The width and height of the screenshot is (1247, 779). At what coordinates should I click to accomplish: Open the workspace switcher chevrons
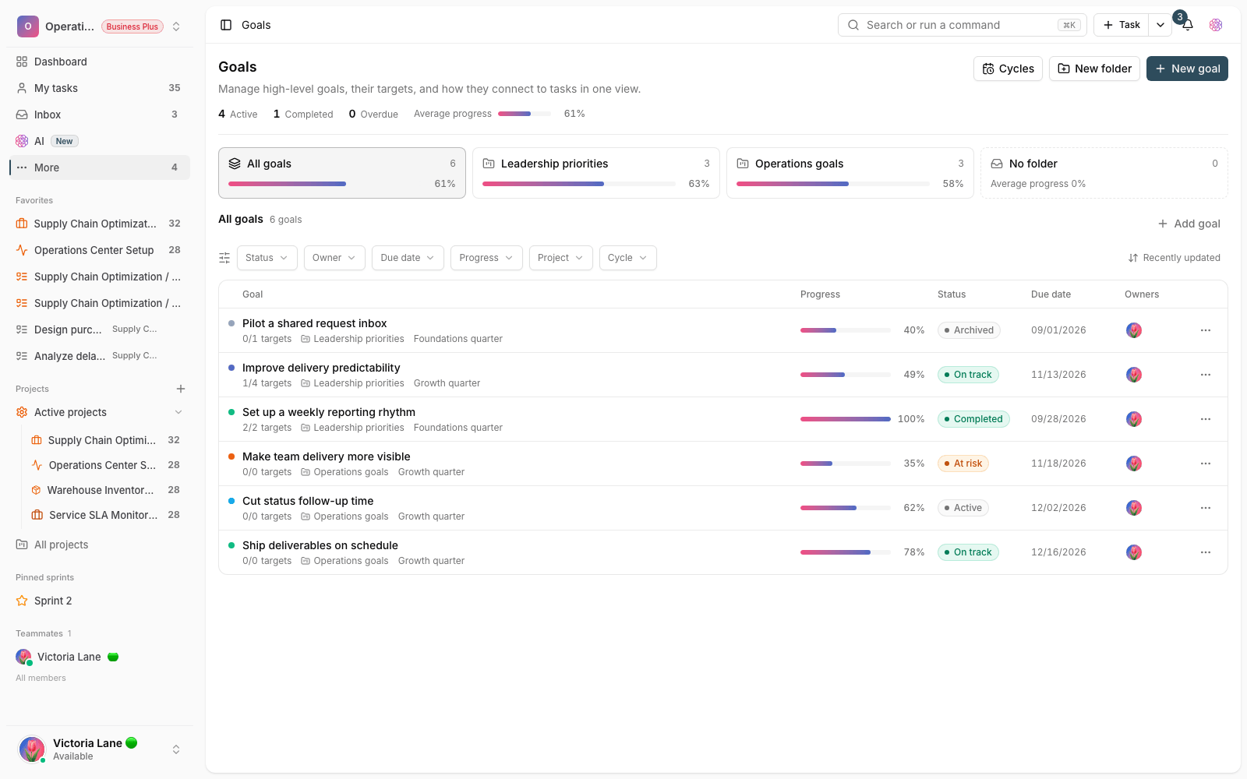click(176, 26)
